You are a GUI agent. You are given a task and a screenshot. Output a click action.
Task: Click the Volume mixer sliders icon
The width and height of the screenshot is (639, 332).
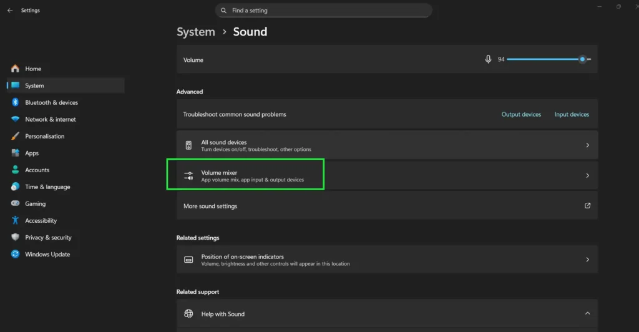[188, 175]
